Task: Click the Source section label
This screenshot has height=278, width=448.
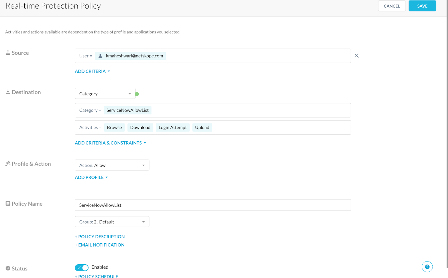Action: [20, 53]
